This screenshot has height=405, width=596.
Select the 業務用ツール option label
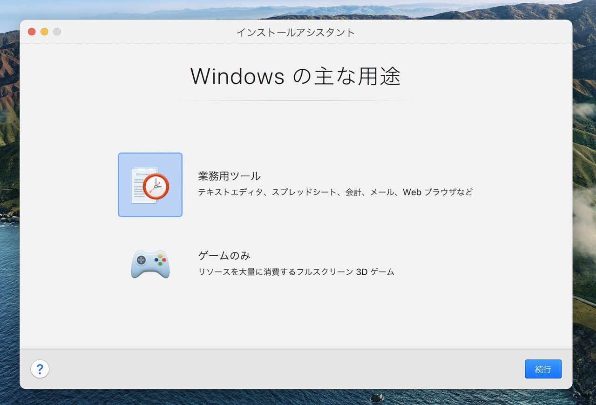point(229,176)
